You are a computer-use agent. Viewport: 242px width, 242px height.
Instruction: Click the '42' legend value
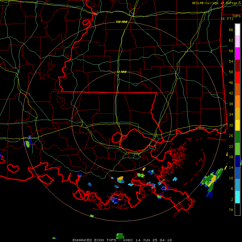click(231, 93)
